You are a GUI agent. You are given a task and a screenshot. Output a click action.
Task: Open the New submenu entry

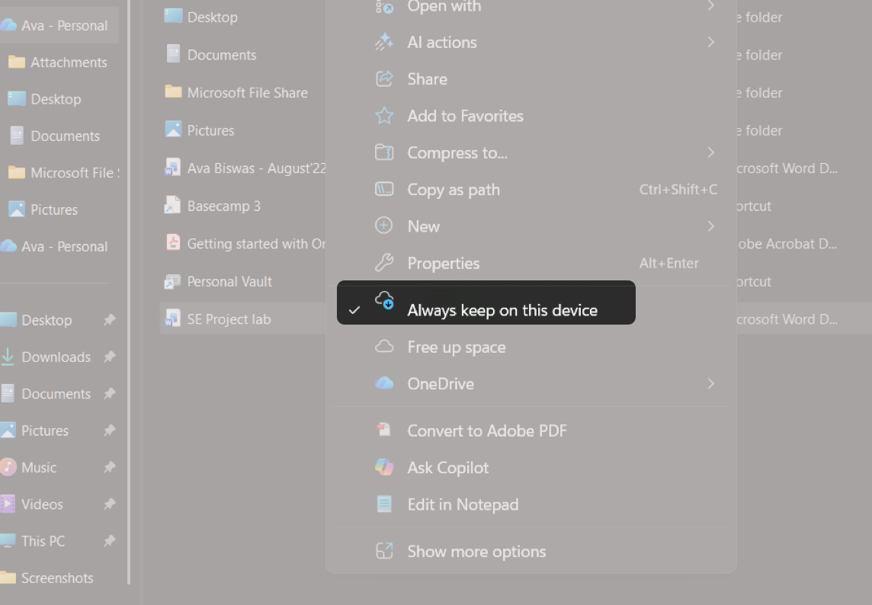pyautogui.click(x=424, y=226)
